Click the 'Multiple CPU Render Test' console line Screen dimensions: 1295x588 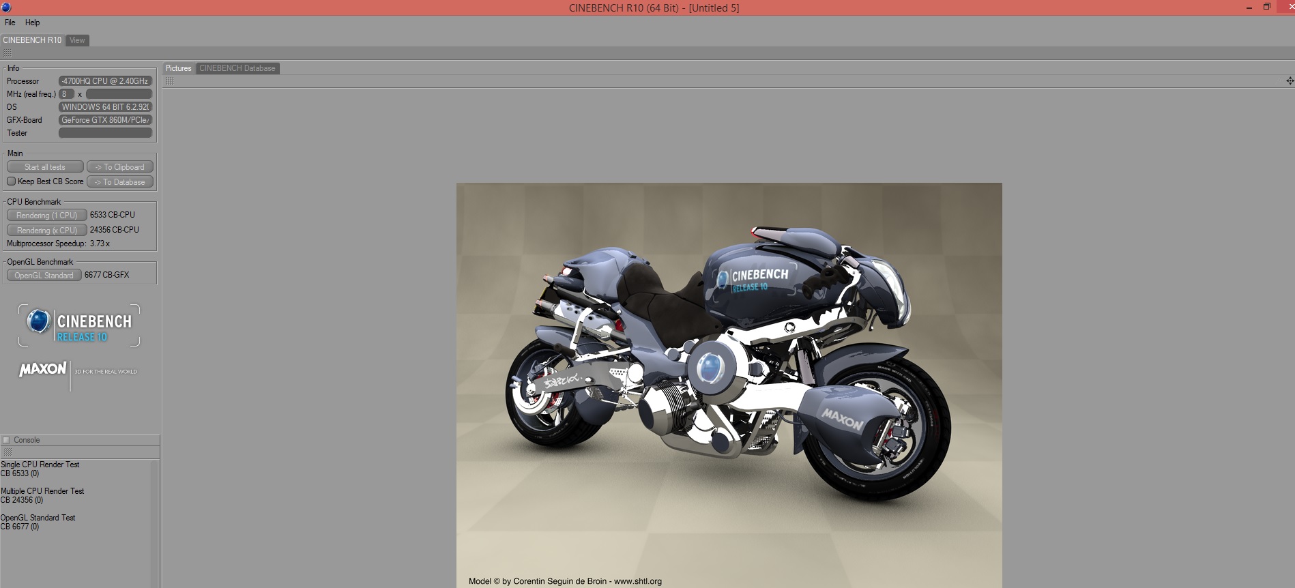point(42,491)
